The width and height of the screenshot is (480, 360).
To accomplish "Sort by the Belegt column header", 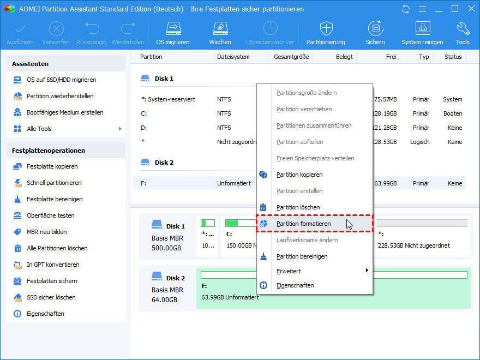I will point(344,57).
